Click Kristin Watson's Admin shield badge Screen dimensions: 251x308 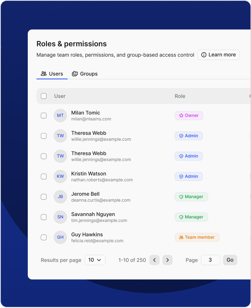click(x=188, y=177)
